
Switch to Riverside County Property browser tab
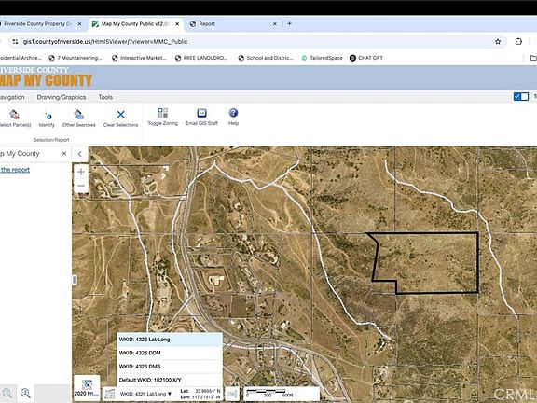[x=37, y=24]
